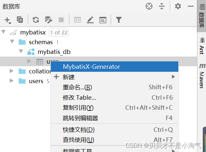
Task: Open the table editor grid icon
Action: click(x=77, y=20)
